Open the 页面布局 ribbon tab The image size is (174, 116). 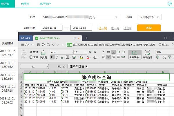pos(82,45)
